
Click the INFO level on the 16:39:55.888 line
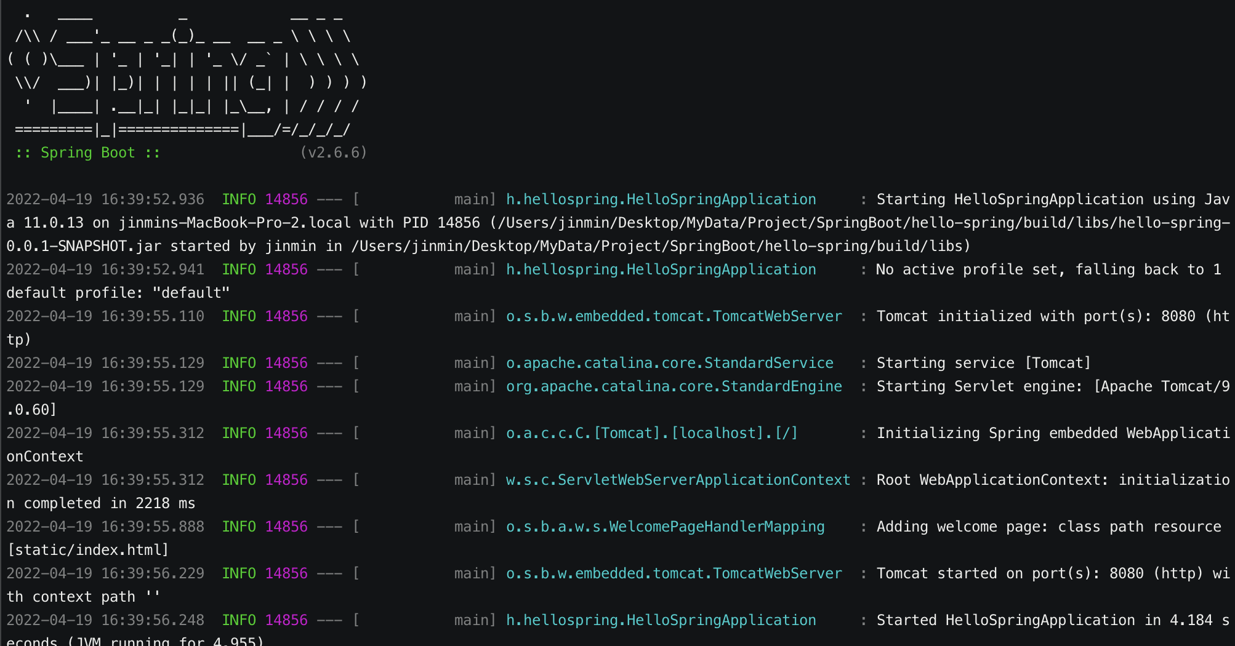click(x=239, y=527)
